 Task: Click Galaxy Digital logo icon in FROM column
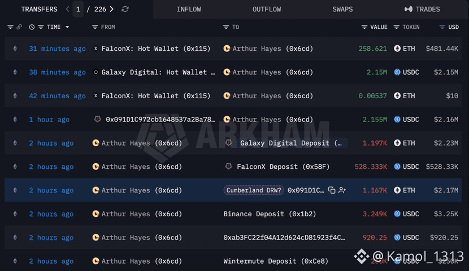tap(95, 72)
